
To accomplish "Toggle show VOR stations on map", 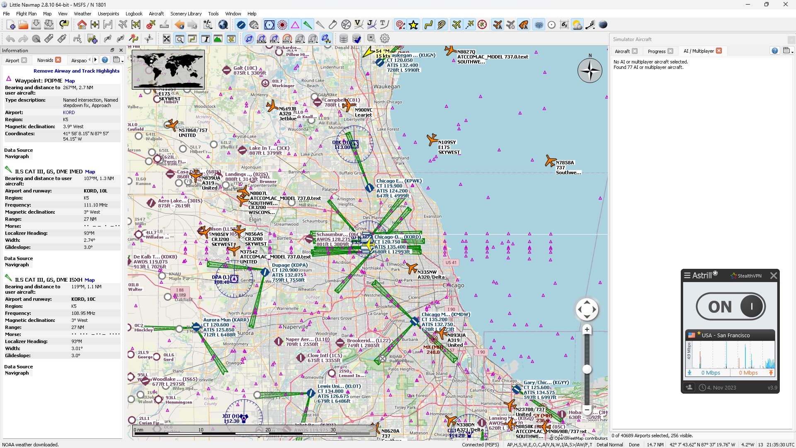I will (269, 25).
